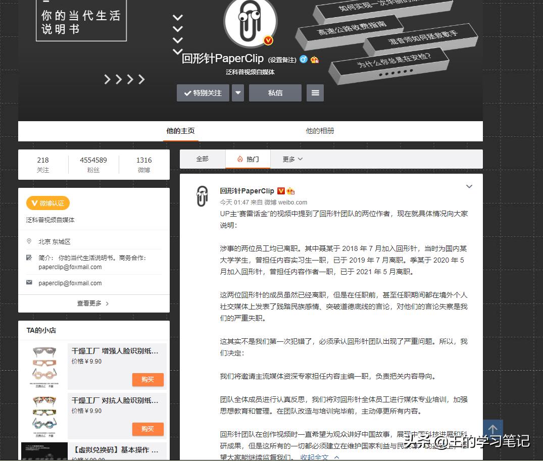Open the 更多 filter dropdown
Viewport: 543px width, 461px height.
[x=292, y=159]
